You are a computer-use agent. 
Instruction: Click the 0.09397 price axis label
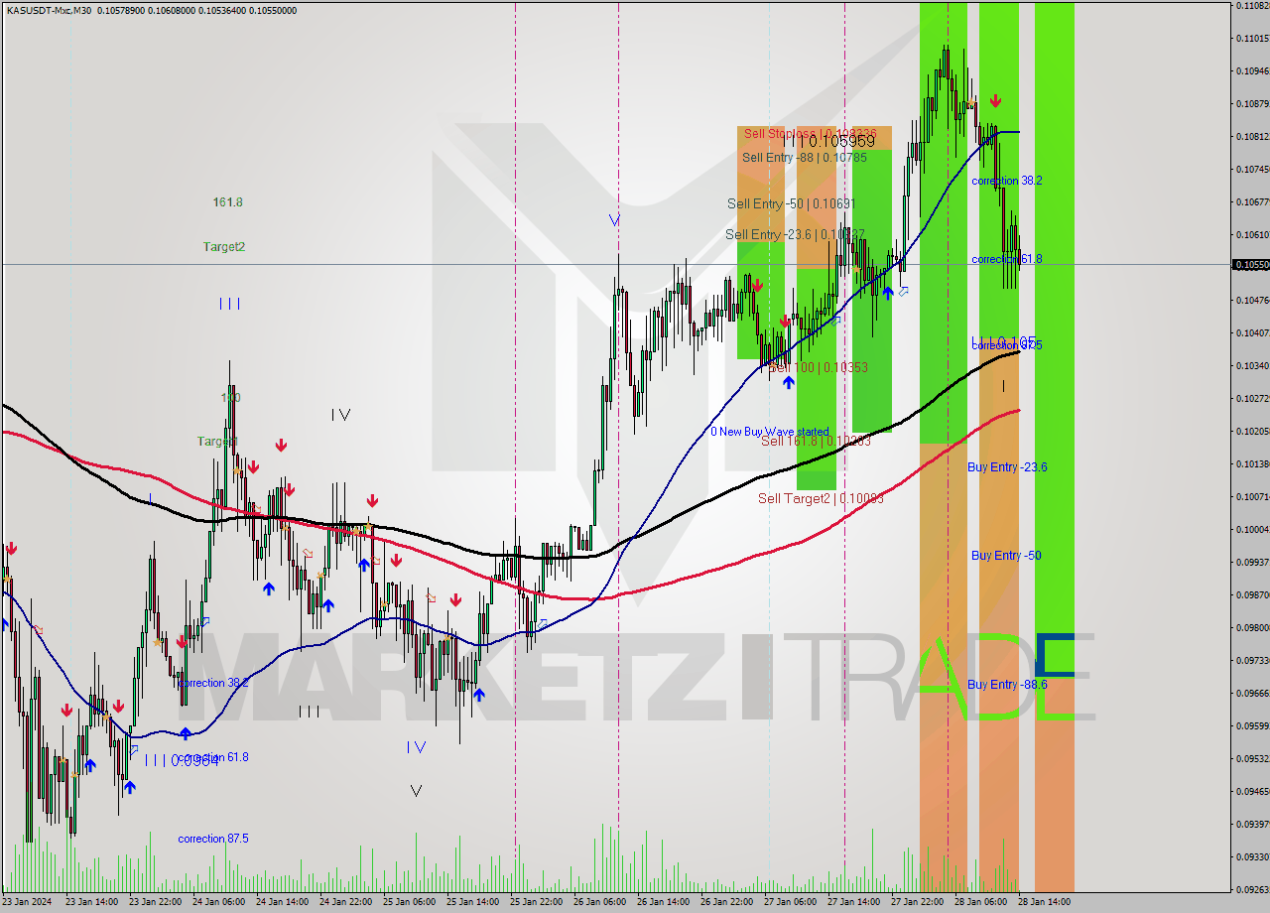1251,825
